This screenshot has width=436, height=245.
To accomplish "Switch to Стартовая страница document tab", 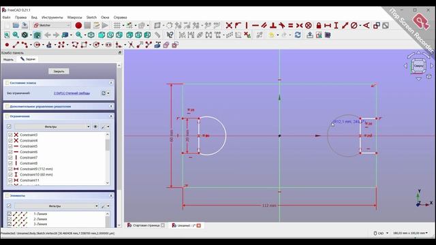I will pos(146,225).
